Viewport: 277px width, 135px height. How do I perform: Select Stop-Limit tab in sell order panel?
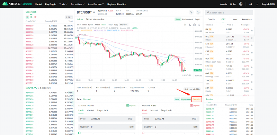pyautogui.click(x=166, y=111)
